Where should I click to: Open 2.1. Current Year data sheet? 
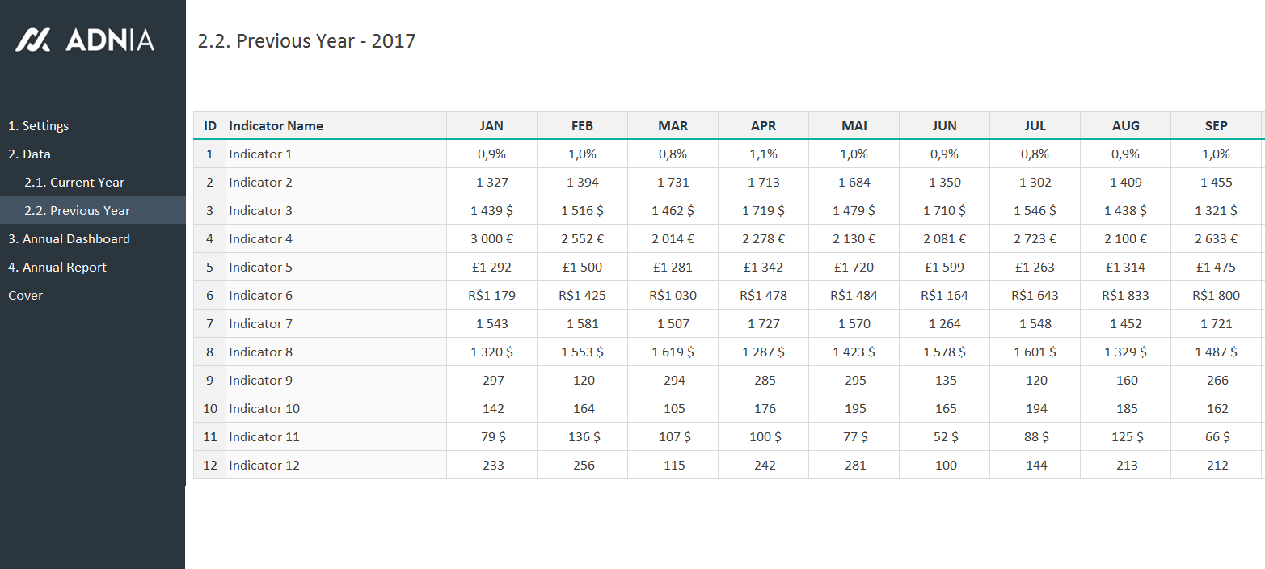(x=74, y=183)
